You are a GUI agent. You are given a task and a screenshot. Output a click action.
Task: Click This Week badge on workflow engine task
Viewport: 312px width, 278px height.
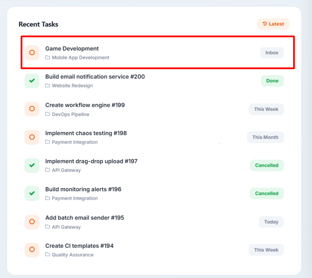coord(266,109)
